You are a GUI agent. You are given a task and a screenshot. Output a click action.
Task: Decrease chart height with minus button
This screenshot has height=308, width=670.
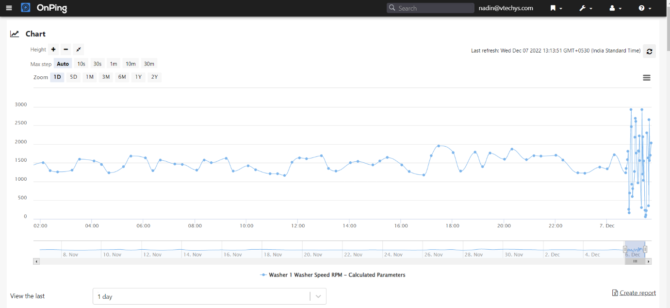(x=66, y=50)
